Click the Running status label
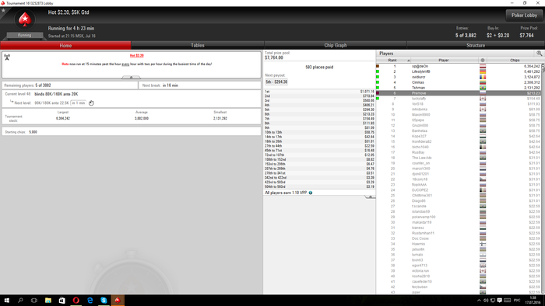Viewport: 545px width, 306px height. (x=24, y=36)
